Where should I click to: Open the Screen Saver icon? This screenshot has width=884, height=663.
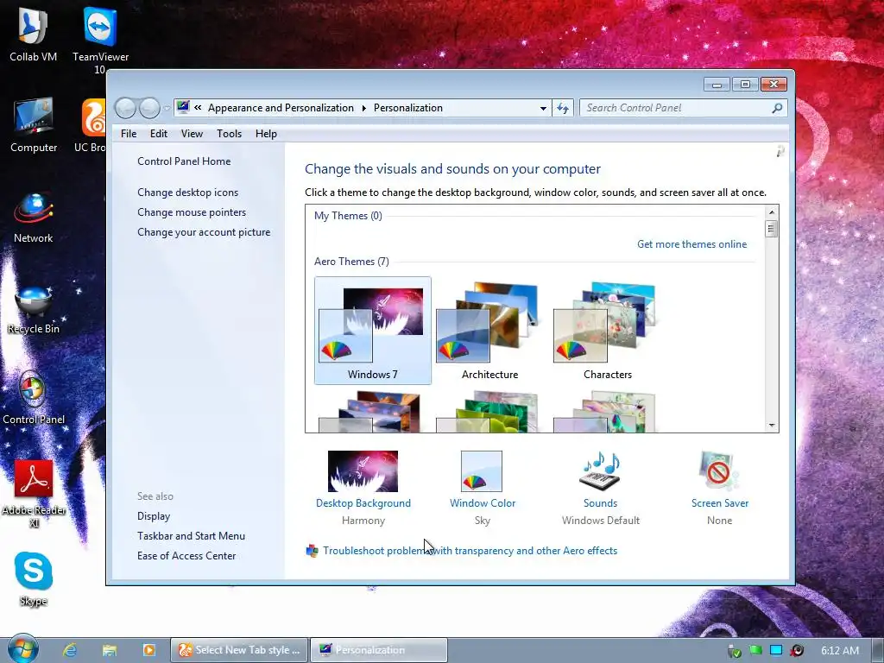(x=719, y=471)
